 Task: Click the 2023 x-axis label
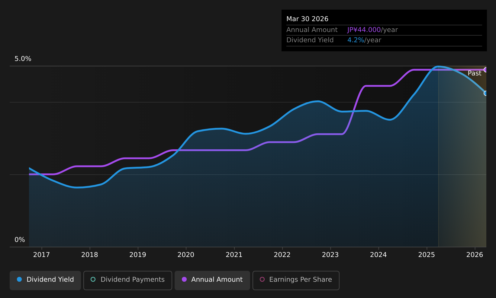tap(330, 255)
